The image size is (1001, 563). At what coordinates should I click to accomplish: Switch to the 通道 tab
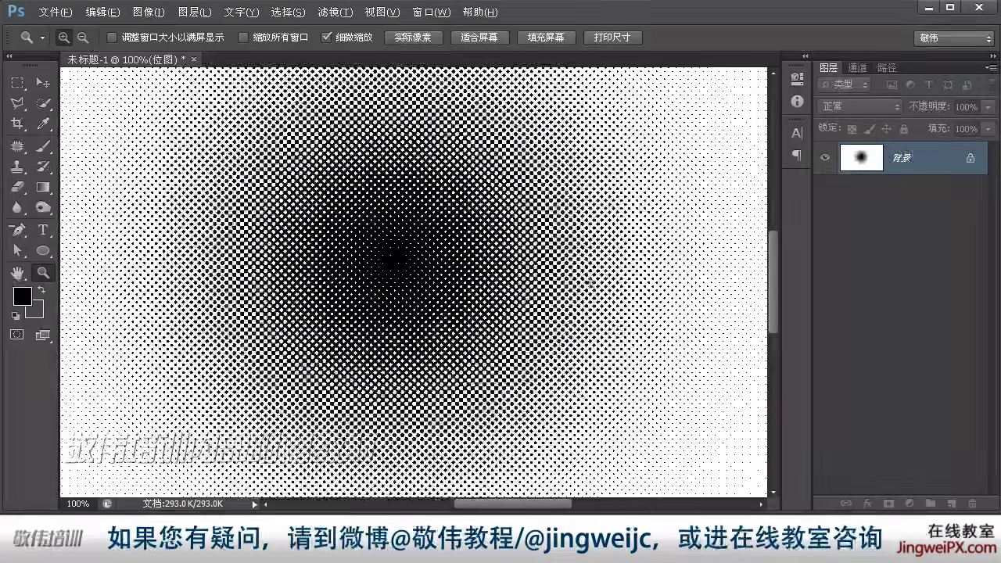pyautogui.click(x=858, y=68)
